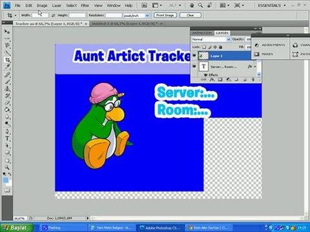Create a new layer group
Viewport: 310px width, 232px height.
(236, 80)
